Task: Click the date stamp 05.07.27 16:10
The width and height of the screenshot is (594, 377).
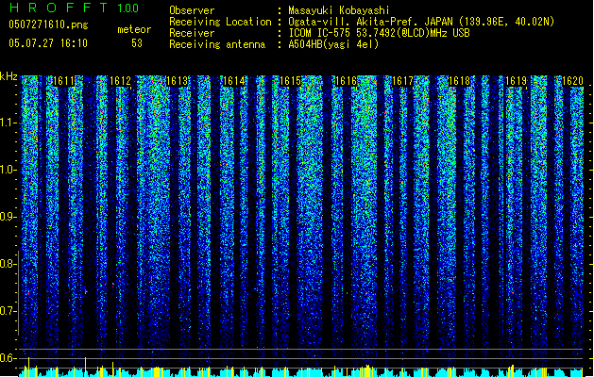Action: (x=48, y=43)
